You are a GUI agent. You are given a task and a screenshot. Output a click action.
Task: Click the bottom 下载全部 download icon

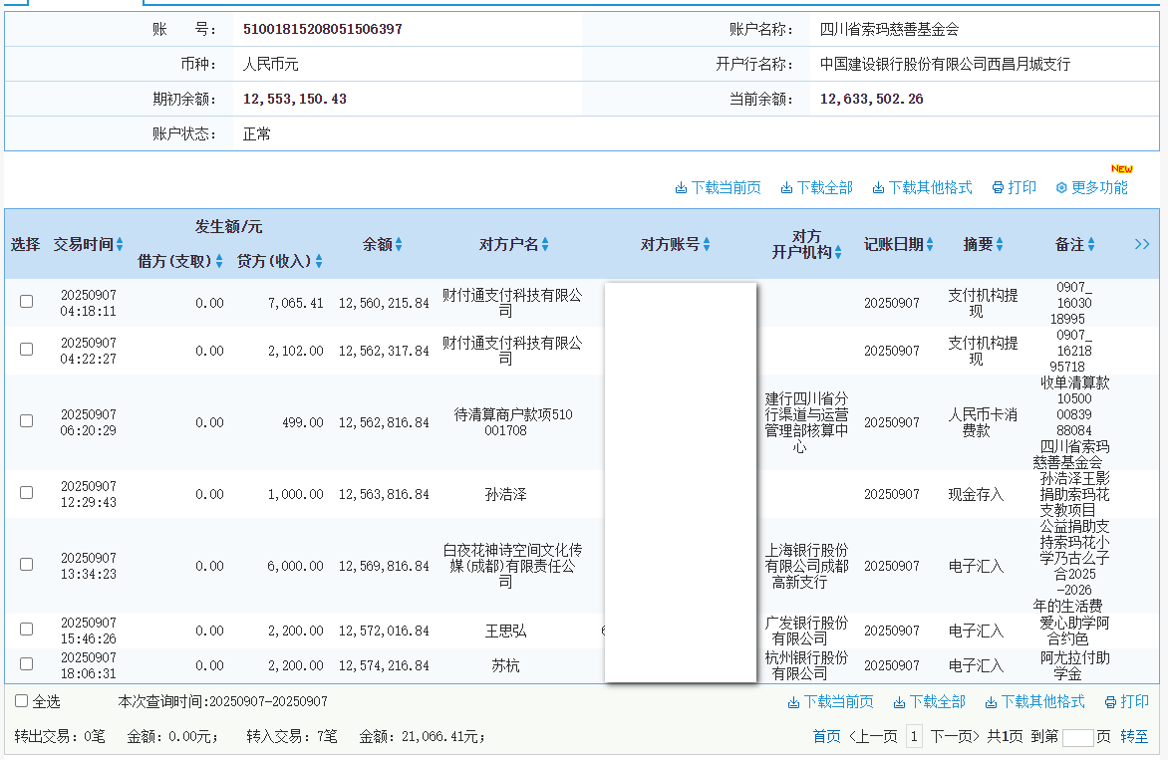pyautogui.click(x=900, y=703)
